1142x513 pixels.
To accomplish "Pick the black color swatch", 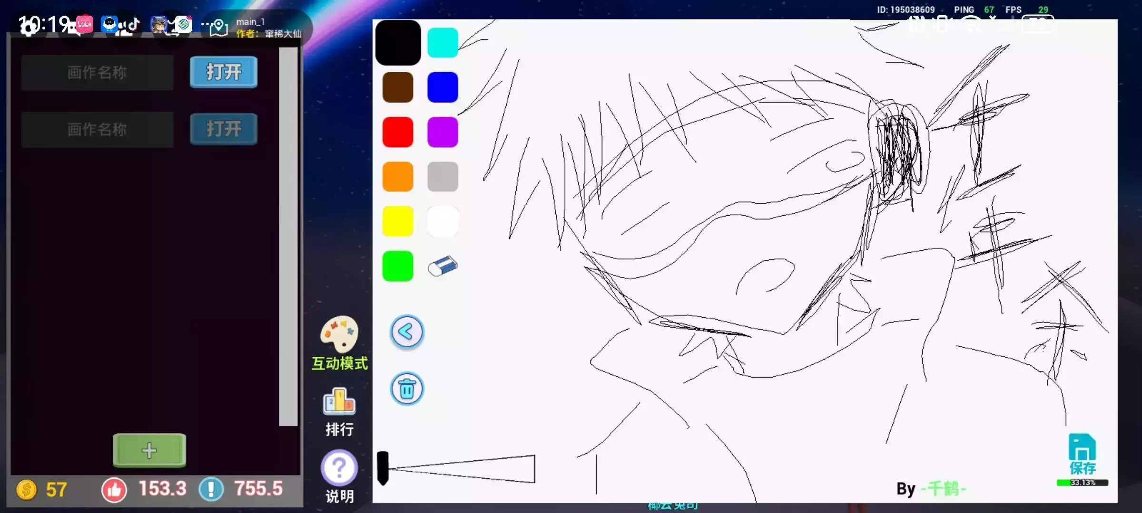I will click(x=398, y=43).
